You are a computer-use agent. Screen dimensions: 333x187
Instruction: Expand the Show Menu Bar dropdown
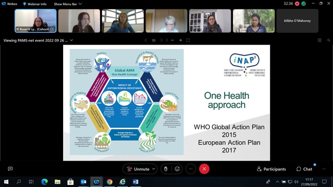pos(68,4)
